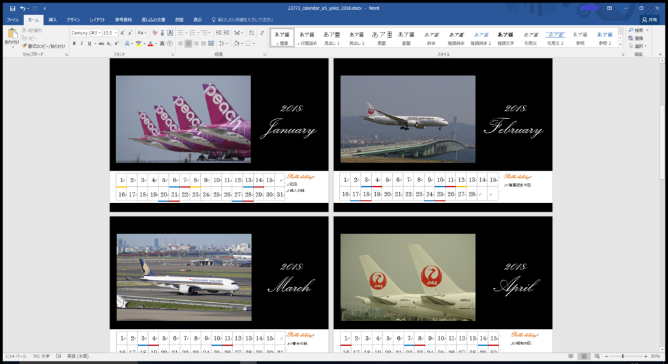
Task: Open the Font dialog launcher
Action: point(172,55)
